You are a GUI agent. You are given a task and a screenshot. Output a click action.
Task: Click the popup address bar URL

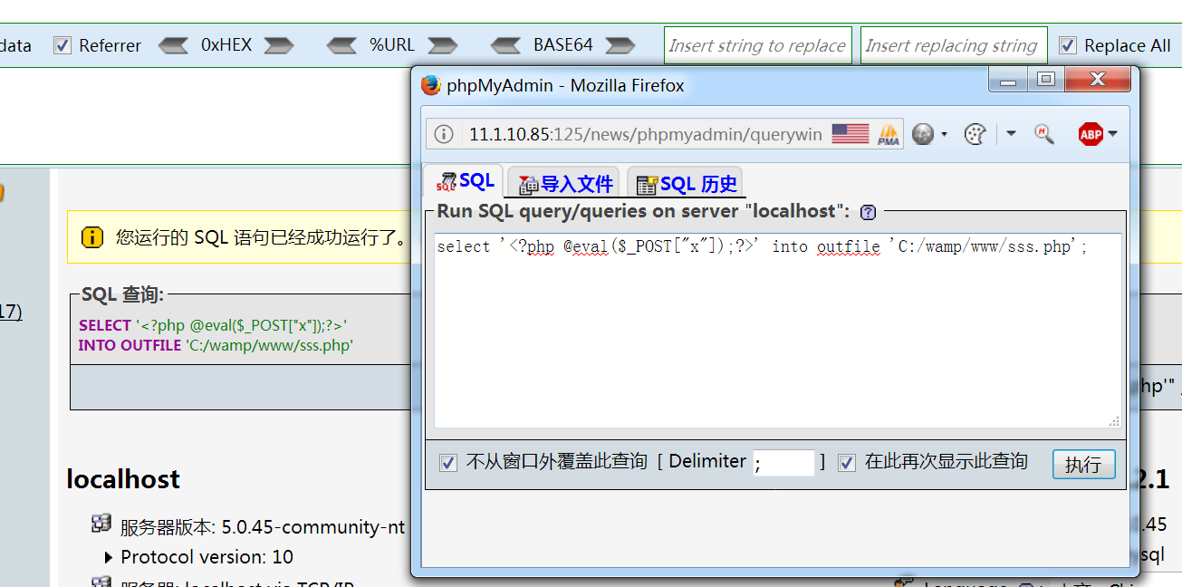coord(645,134)
